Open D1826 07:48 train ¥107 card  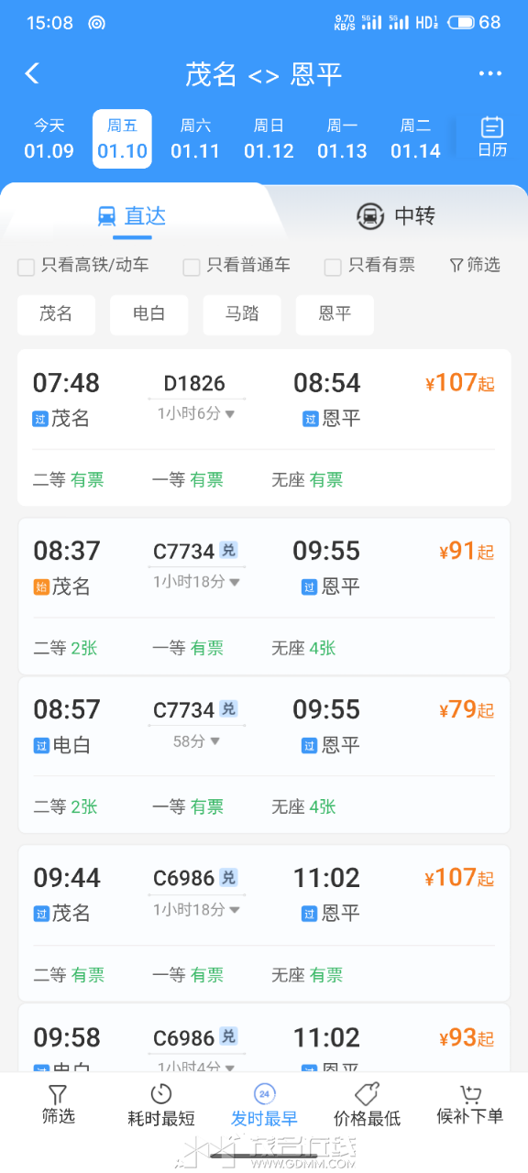[264, 428]
